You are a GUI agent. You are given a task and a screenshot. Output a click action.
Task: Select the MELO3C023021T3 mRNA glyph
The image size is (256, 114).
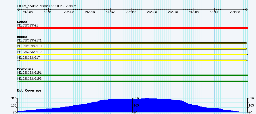point(132,49)
